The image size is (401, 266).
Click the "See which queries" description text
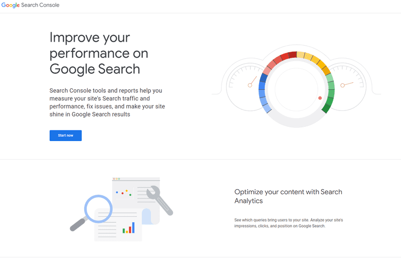288,223
